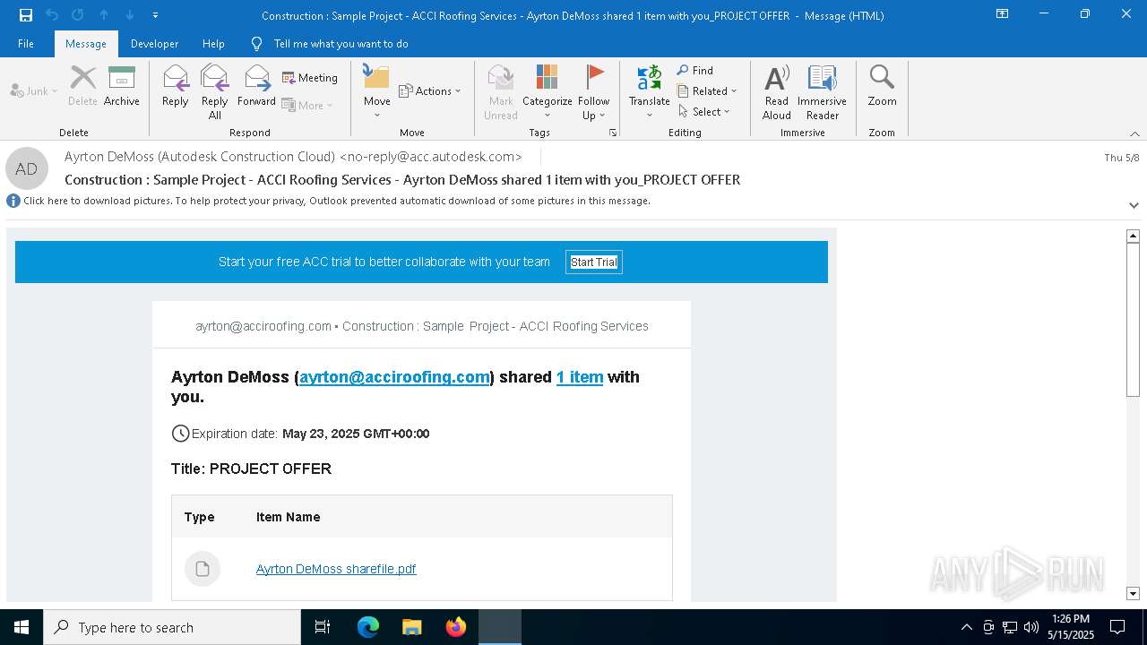Open the notification center
Screen dimensions: 1147x645
[1117, 627]
